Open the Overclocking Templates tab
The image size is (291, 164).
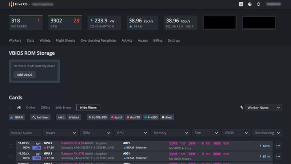coord(98,40)
